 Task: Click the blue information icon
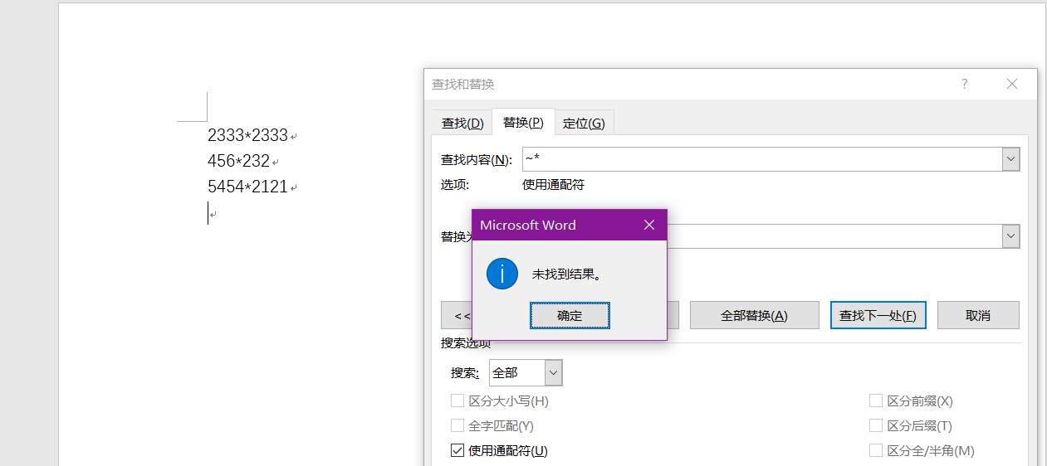502,274
